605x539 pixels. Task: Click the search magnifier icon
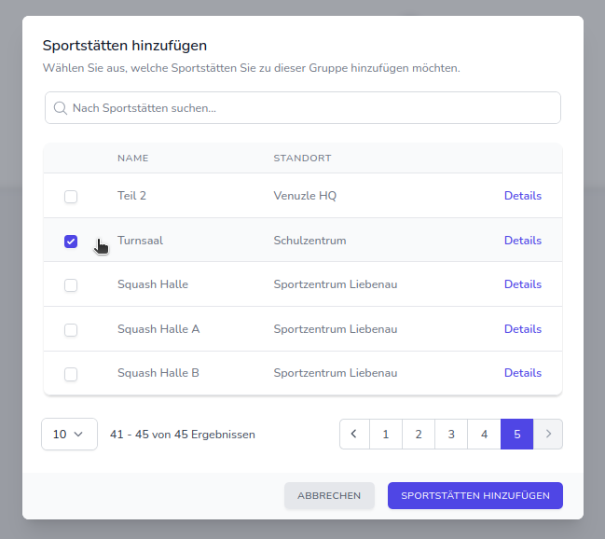pos(61,108)
